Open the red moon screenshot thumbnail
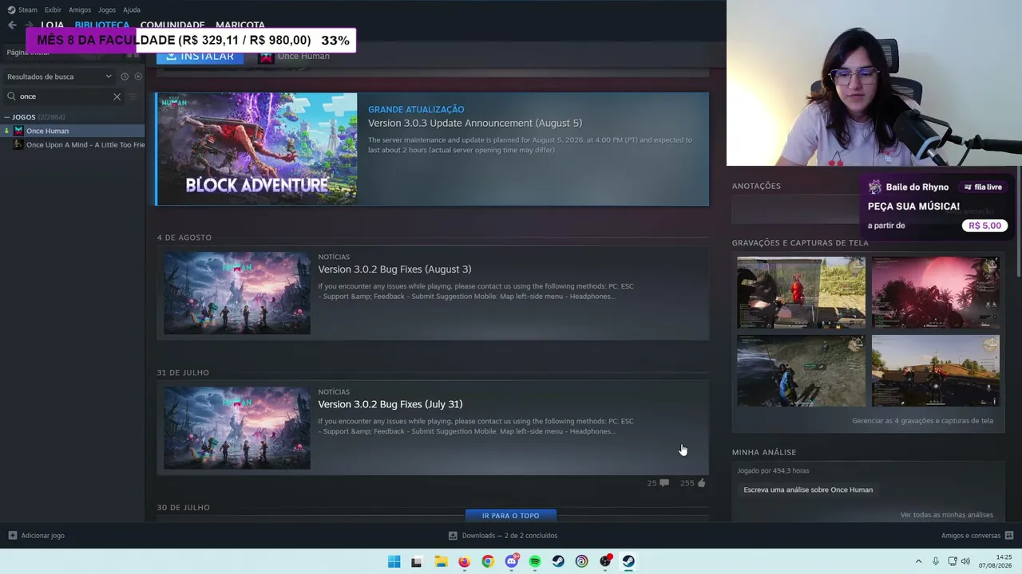The height and width of the screenshot is (574, 1022). pyautogui.click(x=935, y=293)
